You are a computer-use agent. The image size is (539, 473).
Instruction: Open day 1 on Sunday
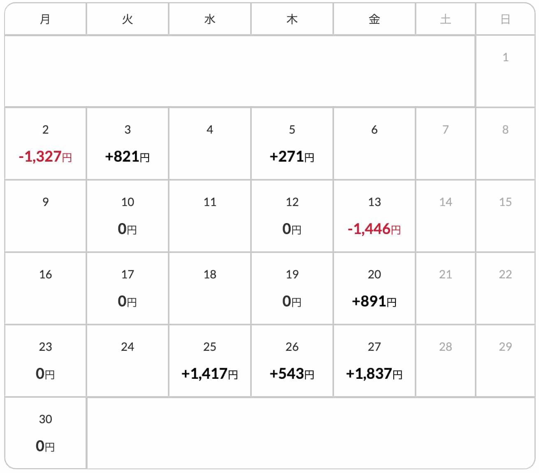click(x=505, y=71)
